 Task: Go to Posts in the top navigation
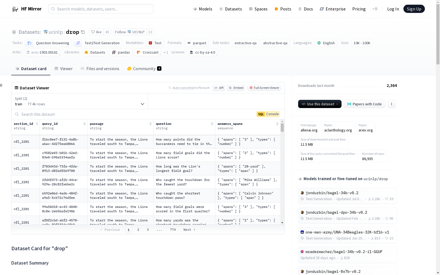click(x=283, y=9)
